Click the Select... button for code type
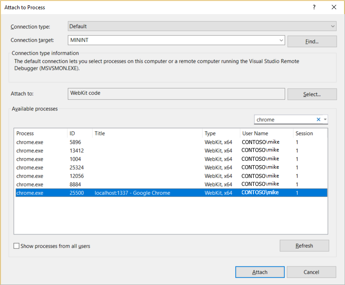Image resolution: width=345 pixels, height=285 pixels. coord(312,94)
